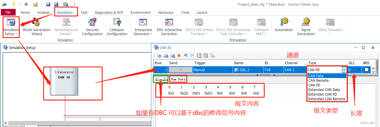This screenshot has height=127, width=380.
Task: Choose CAN Remote in the Type list
Action: 327,81
